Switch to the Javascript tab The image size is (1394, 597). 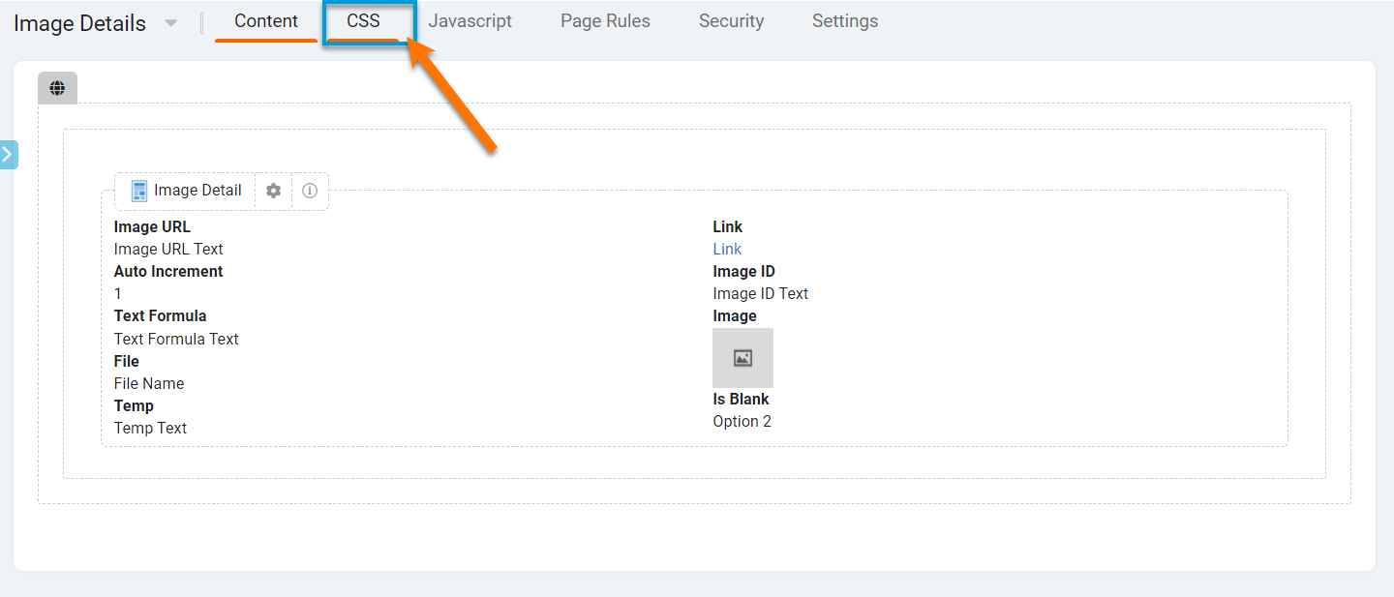(470, 21)
